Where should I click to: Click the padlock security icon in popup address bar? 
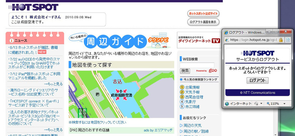point(281,40)
